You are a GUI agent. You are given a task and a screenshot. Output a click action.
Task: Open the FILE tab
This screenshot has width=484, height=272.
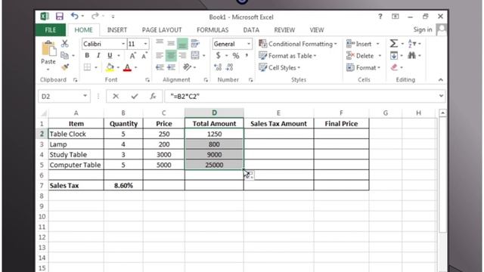click(51, 30)
